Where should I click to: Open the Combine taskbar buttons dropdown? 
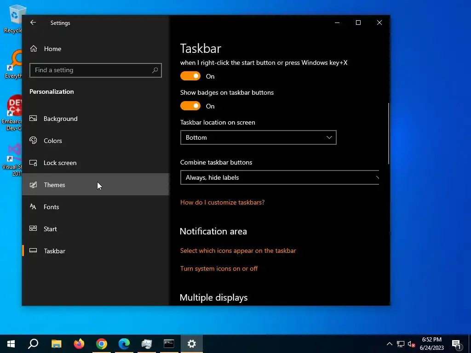[280, 177]
